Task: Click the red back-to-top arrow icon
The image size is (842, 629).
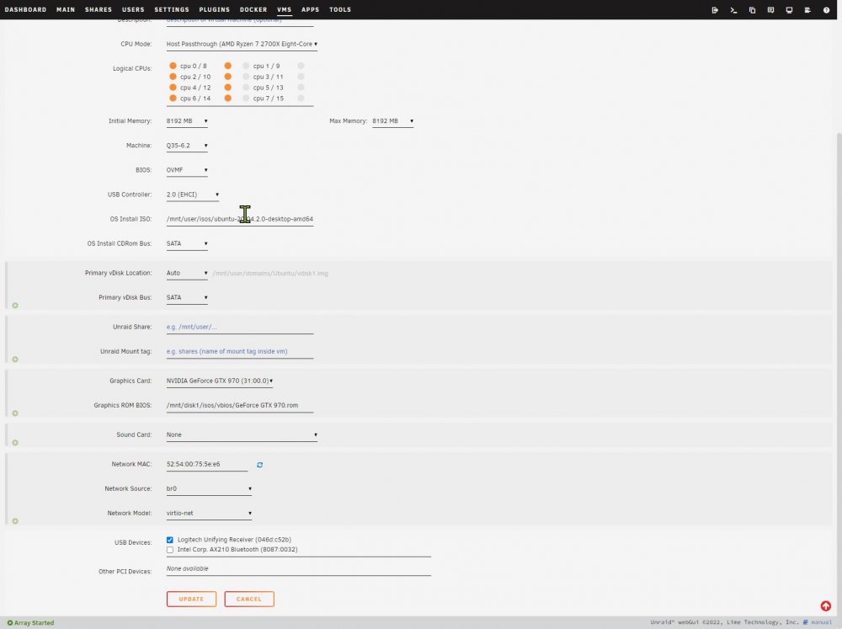Action: coord(826,606)
